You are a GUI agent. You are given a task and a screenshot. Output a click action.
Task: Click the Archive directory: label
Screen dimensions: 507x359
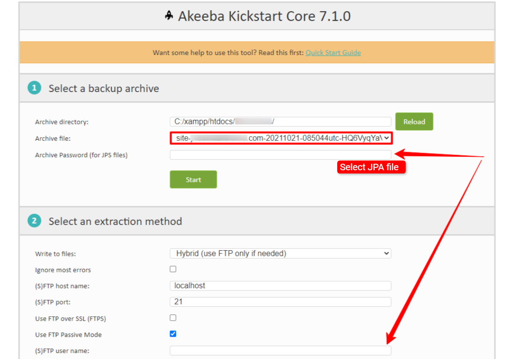(62, 122)
